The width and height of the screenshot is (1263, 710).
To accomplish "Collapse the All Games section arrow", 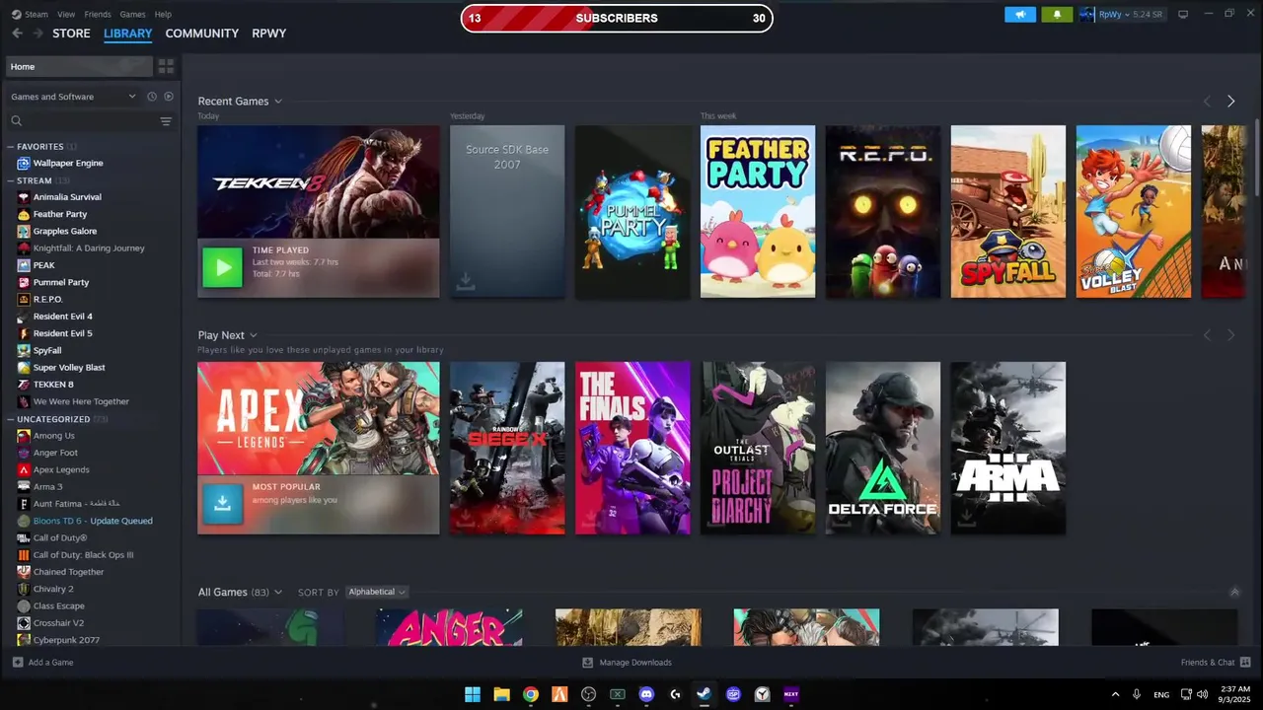I will pyautogui.click(x=1234, y=592).
